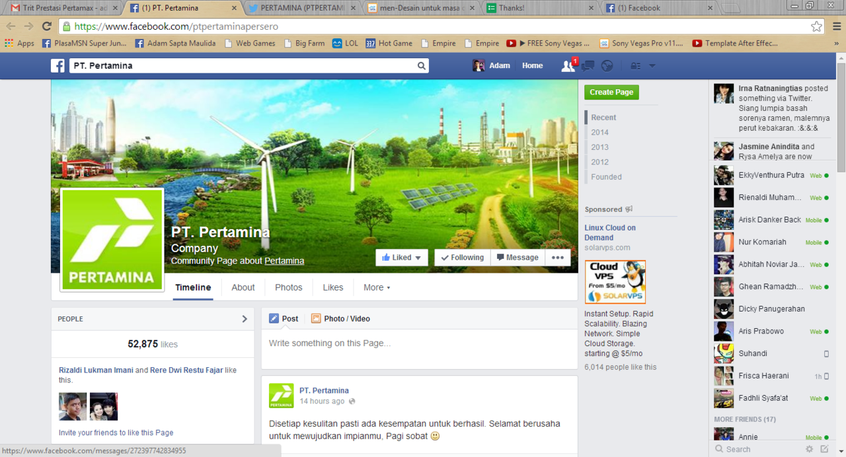
Task: Open the privacy shortcuts lock icon
Action: 636,66
